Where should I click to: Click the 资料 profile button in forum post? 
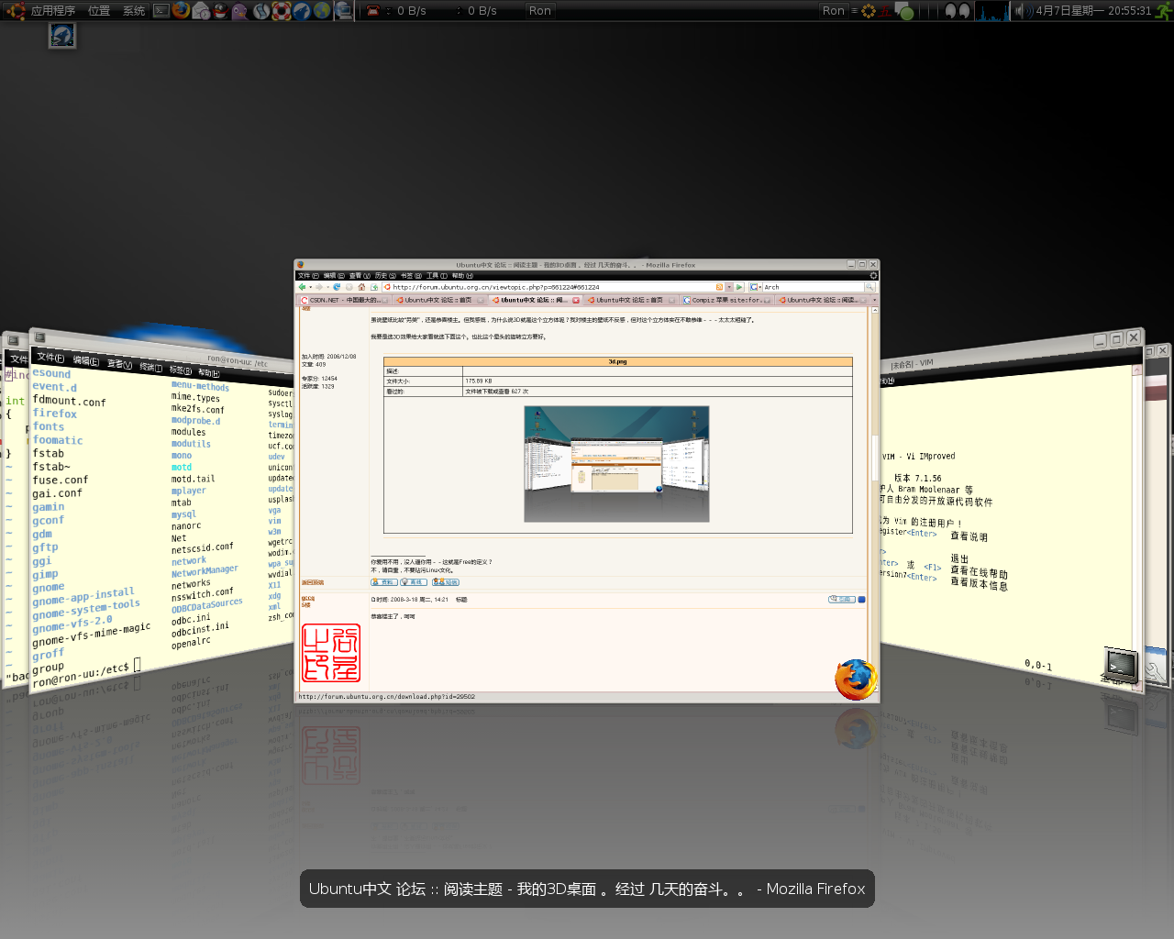383,581
